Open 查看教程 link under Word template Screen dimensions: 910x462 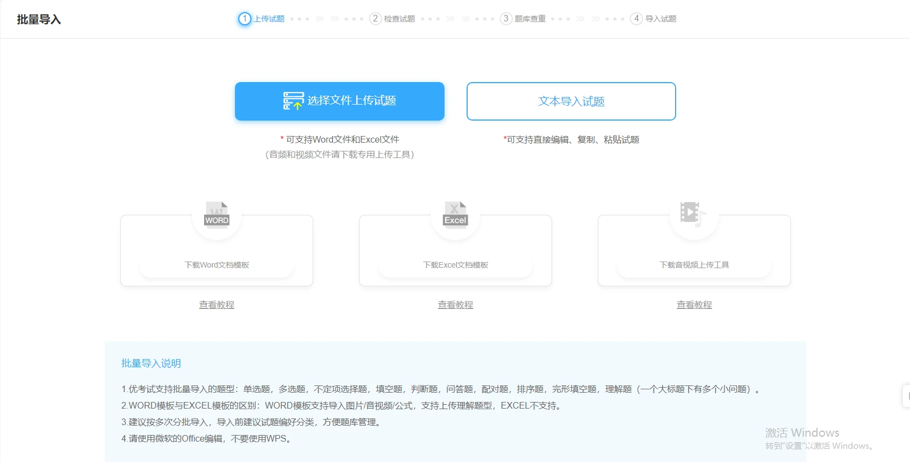pyautogui.click(x=217, y=305)
